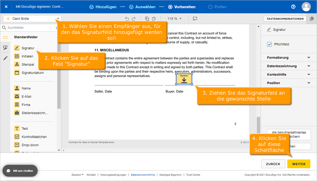Viewport: 317px width, 181px height.
Task: Go to the Auswählen step
Action: pyautogui.click(x=142, y=7)
